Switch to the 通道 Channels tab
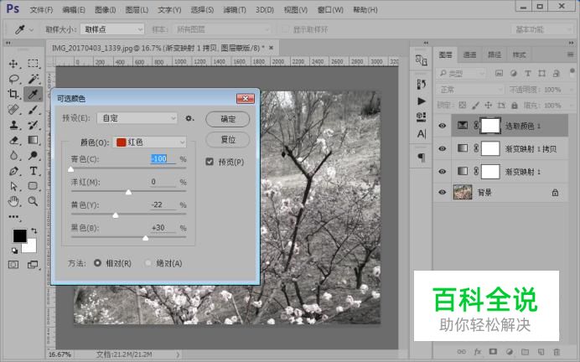 tap(469, 54)
